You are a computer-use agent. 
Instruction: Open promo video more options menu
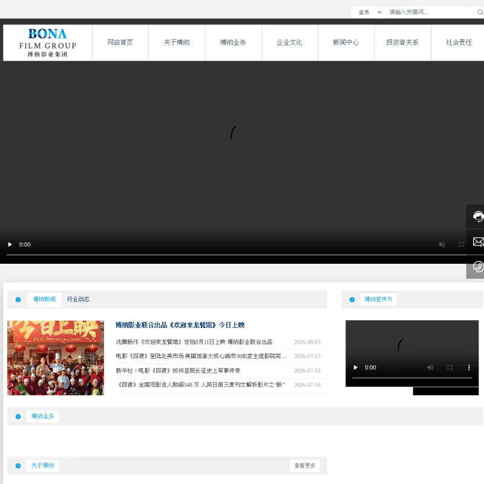click(469, 367)
